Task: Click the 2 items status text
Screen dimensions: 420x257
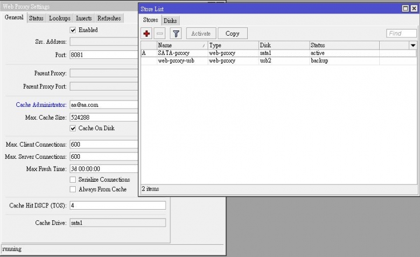Action: [x=150, y=189]
